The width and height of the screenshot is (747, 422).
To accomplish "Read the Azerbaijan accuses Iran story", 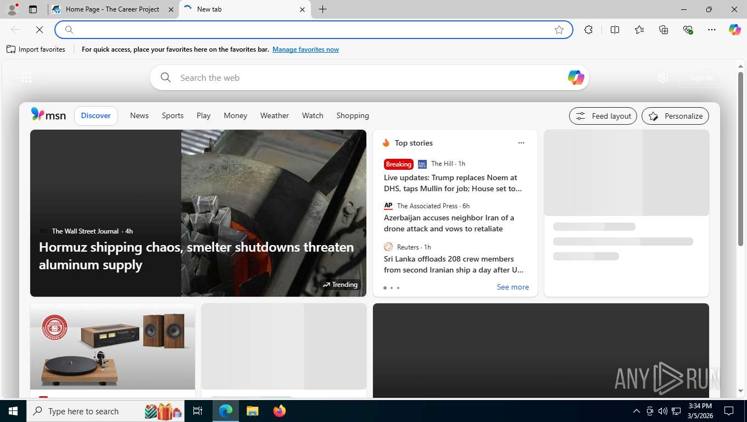I will click(449, 223).
